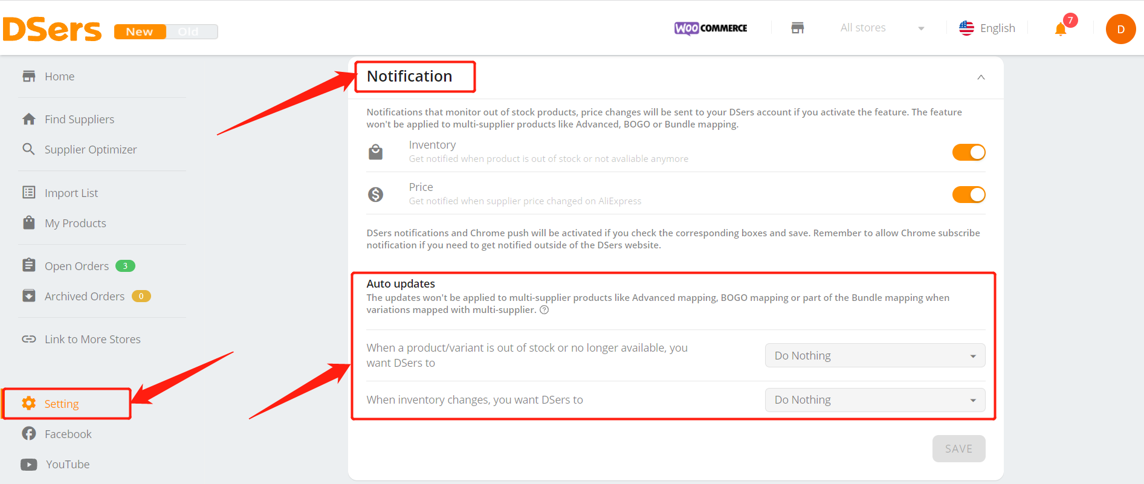Click the YouTube play icon
The image size is (1144, 484).
[x=29, y=464]
